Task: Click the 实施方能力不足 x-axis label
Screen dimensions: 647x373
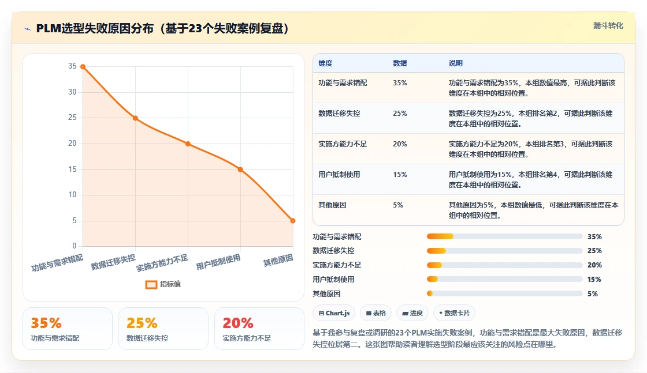Action: point(162,263)
